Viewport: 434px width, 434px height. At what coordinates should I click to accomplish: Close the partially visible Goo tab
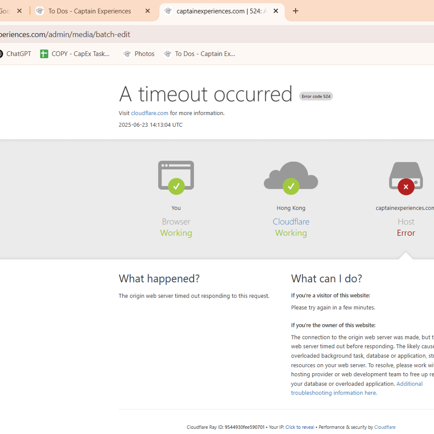20,11
